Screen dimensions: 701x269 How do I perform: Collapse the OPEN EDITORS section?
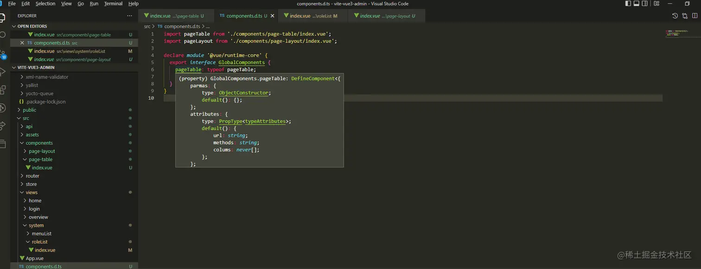(x=74, y=26)
